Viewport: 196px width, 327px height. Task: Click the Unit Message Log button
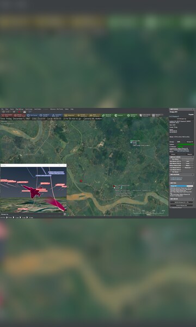[182, 119]
